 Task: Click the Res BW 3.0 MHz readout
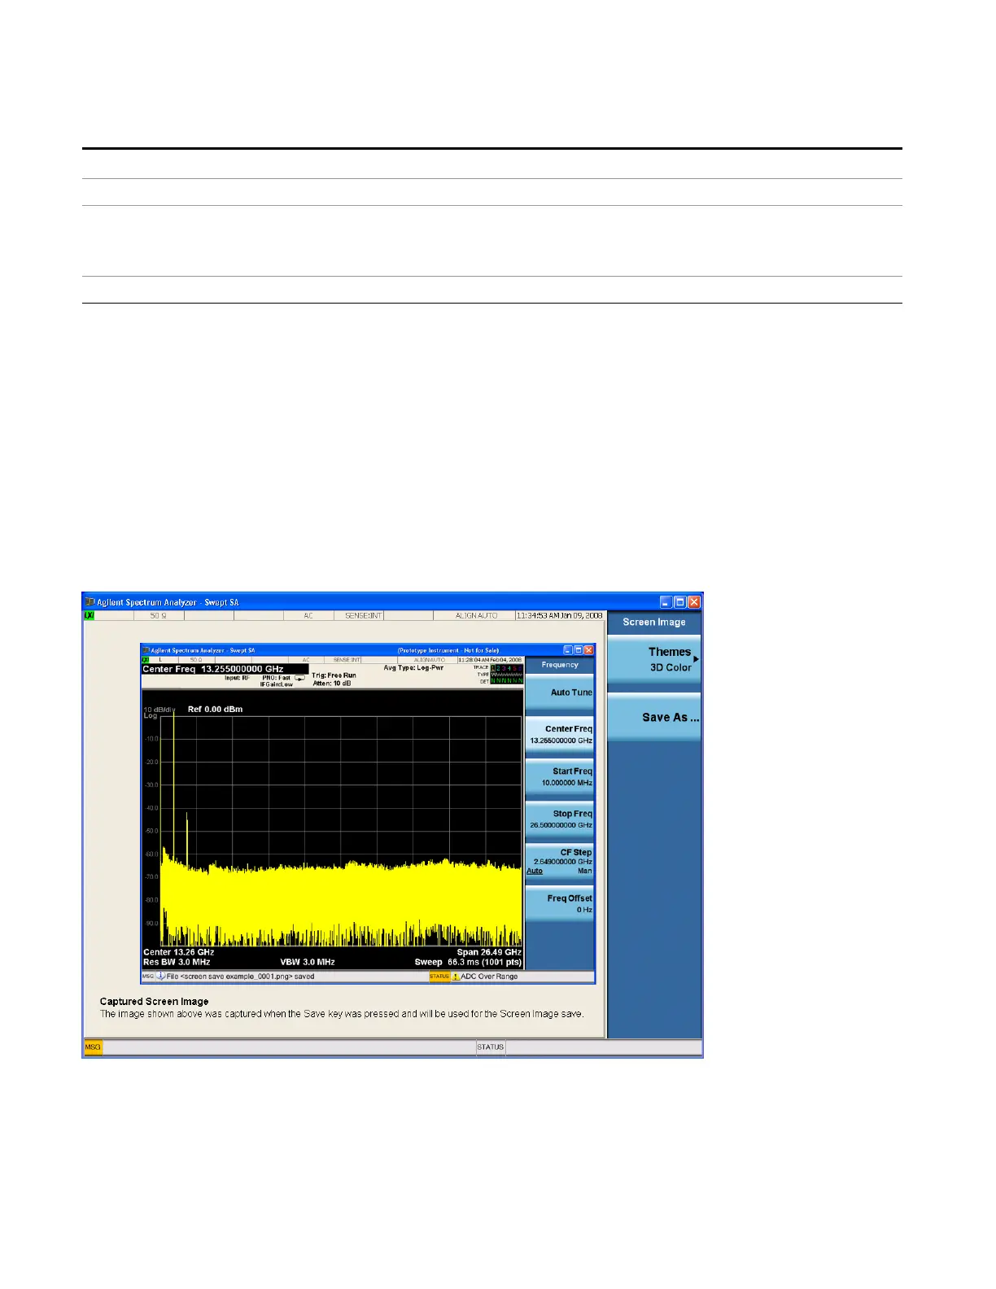(177, 962)
